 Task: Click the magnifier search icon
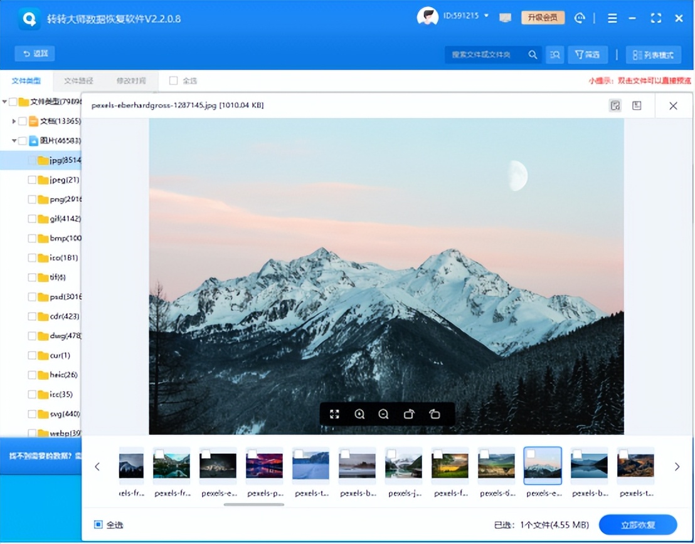533,55
